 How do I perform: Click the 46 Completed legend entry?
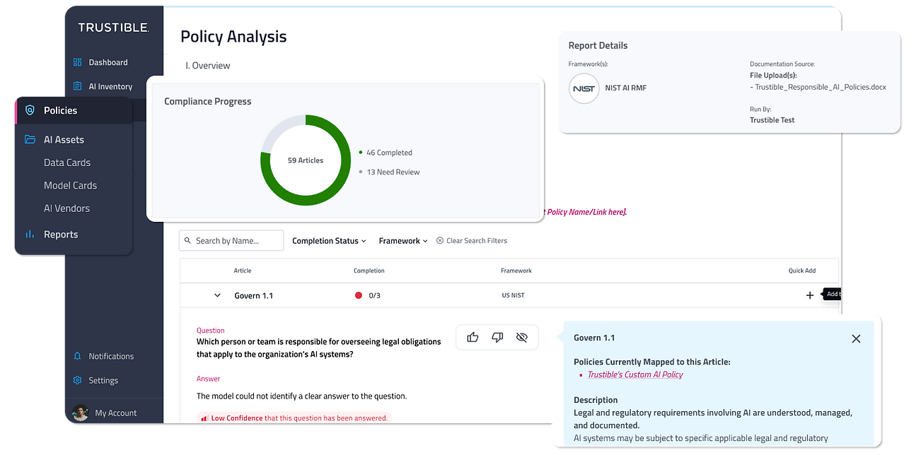click(385, 153)
